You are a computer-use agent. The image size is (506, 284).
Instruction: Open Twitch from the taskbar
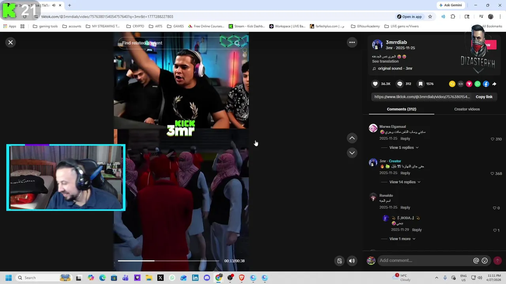[137, 278]
